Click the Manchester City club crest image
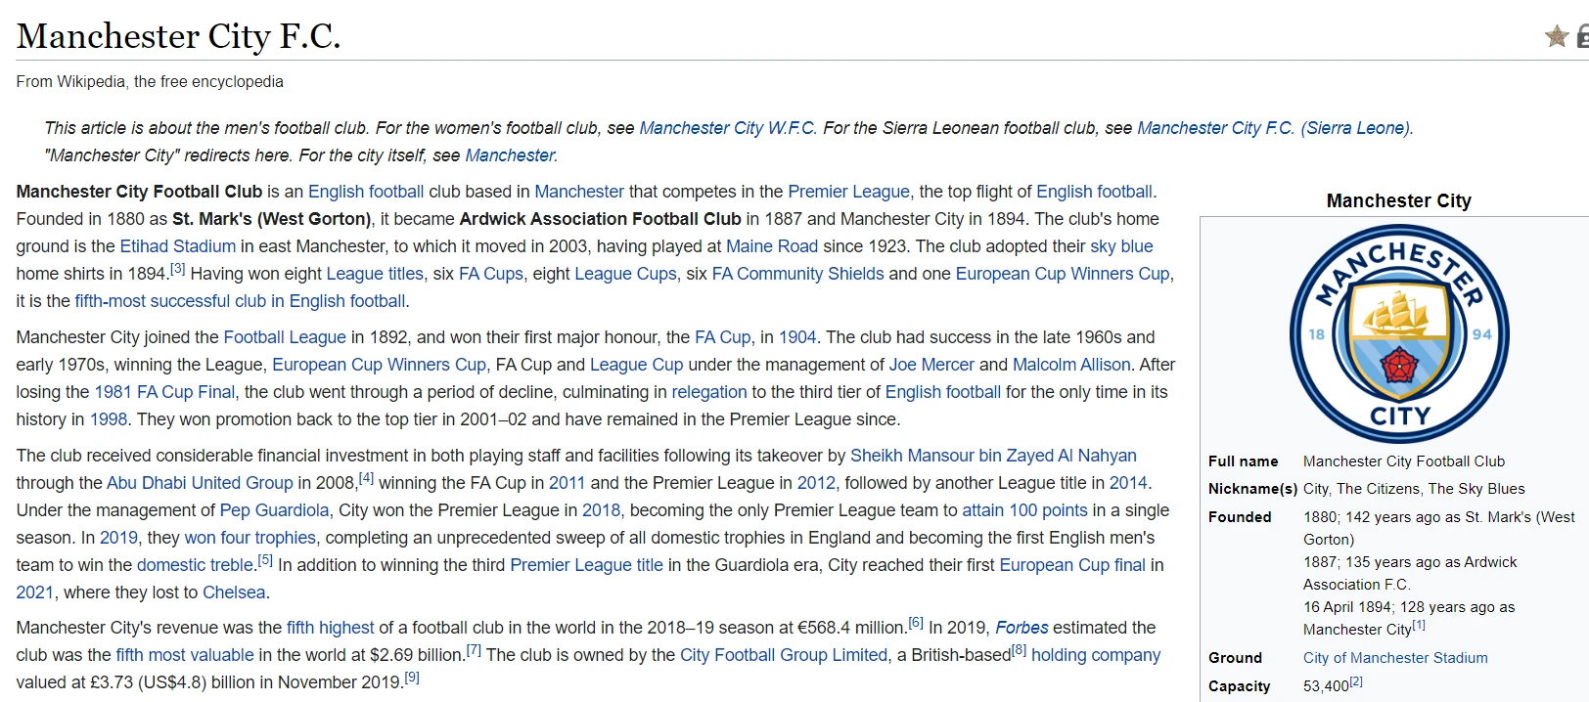This screenshot has width=1589, height=702. tap(1399, 334)
